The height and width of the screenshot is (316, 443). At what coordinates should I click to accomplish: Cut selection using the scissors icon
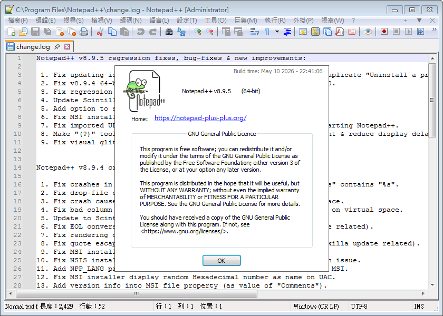(x=100, y=32)
